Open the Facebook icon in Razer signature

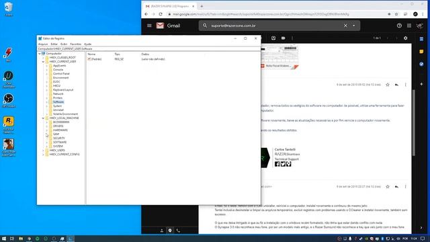coord(277,164)
